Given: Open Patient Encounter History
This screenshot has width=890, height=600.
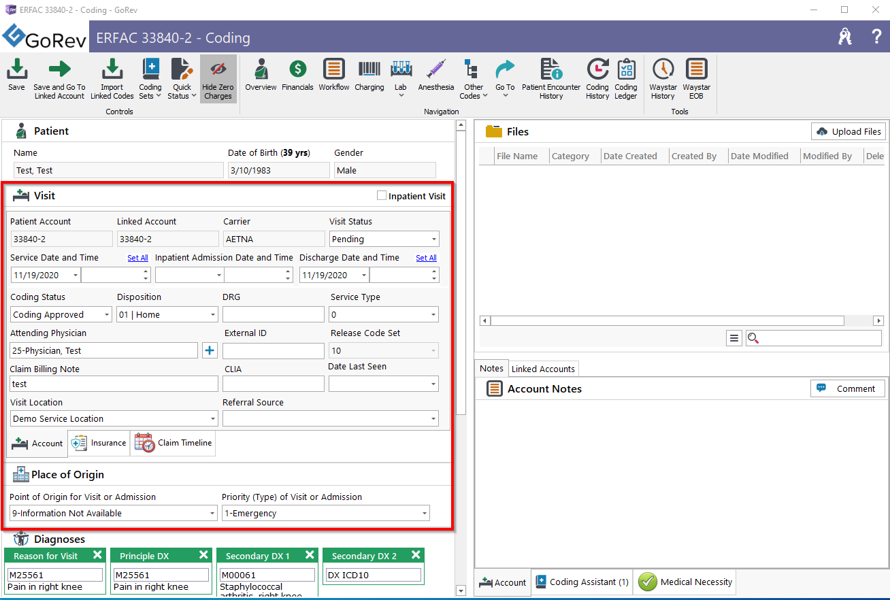Looking at the screenshot, I should 551,79.
